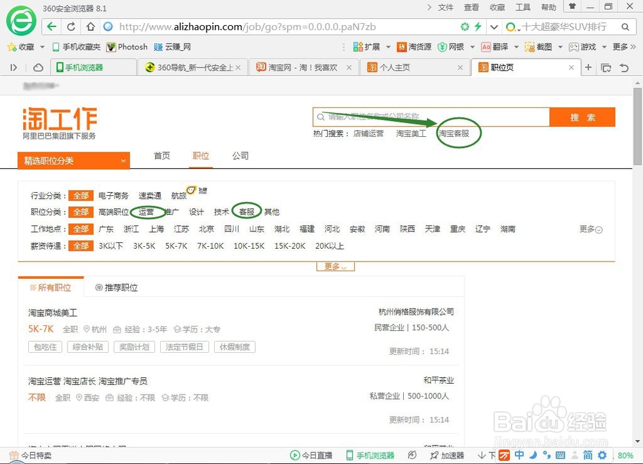Switch to 推荐职位 tab

tap(116, 288)
